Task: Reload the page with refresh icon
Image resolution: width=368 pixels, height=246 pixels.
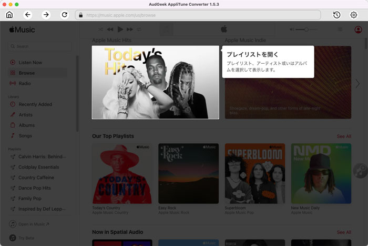Action: point(65,15)
